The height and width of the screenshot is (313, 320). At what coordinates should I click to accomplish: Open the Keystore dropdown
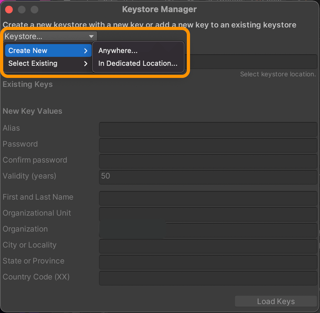click(x=48, y=36)
